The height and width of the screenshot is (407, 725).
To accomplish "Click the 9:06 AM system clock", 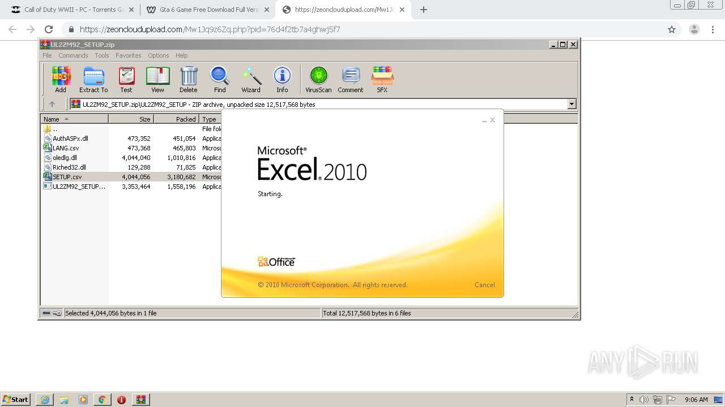I will pos(696,400).
